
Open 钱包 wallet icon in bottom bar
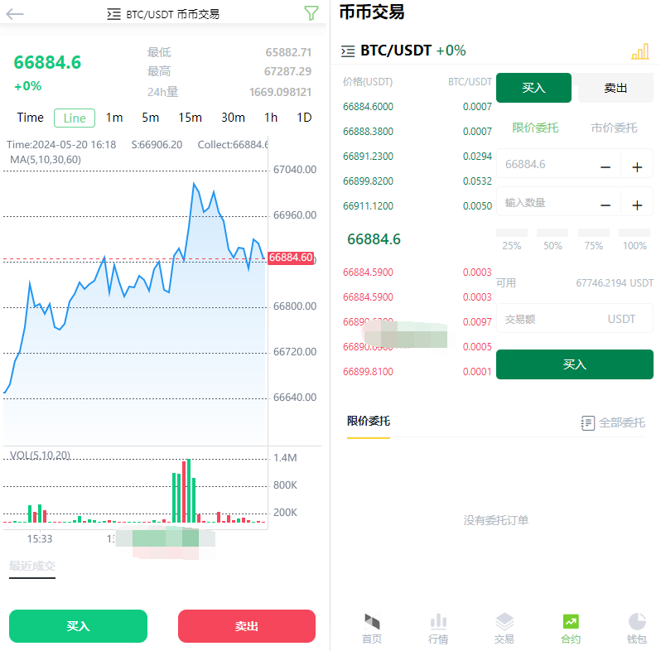(636, 622)
